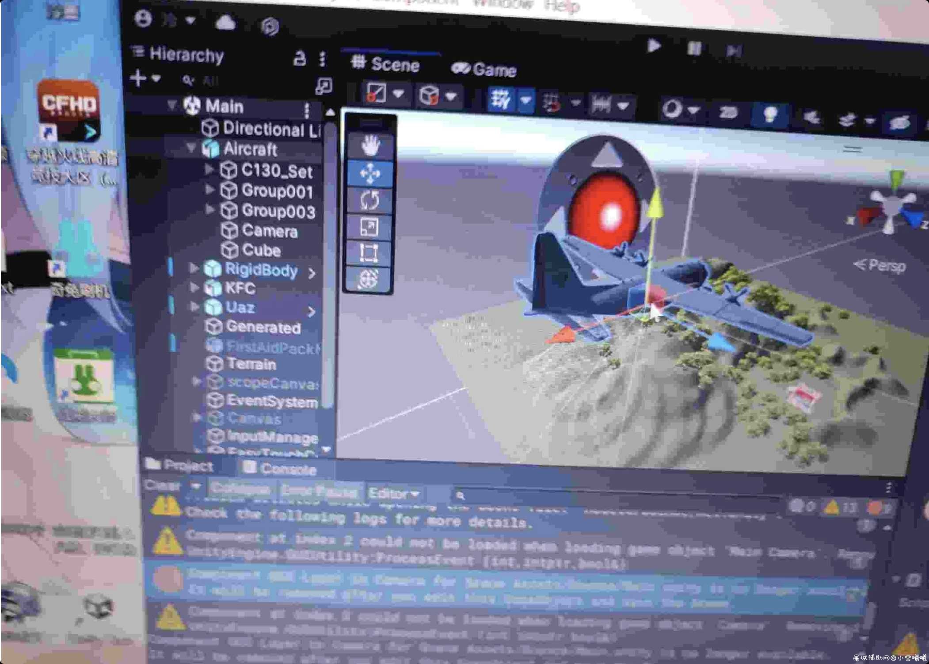The height and width of the screenshot is (664, 929).
Task: Click the Clear console button
Action: [x=163, y=485]
